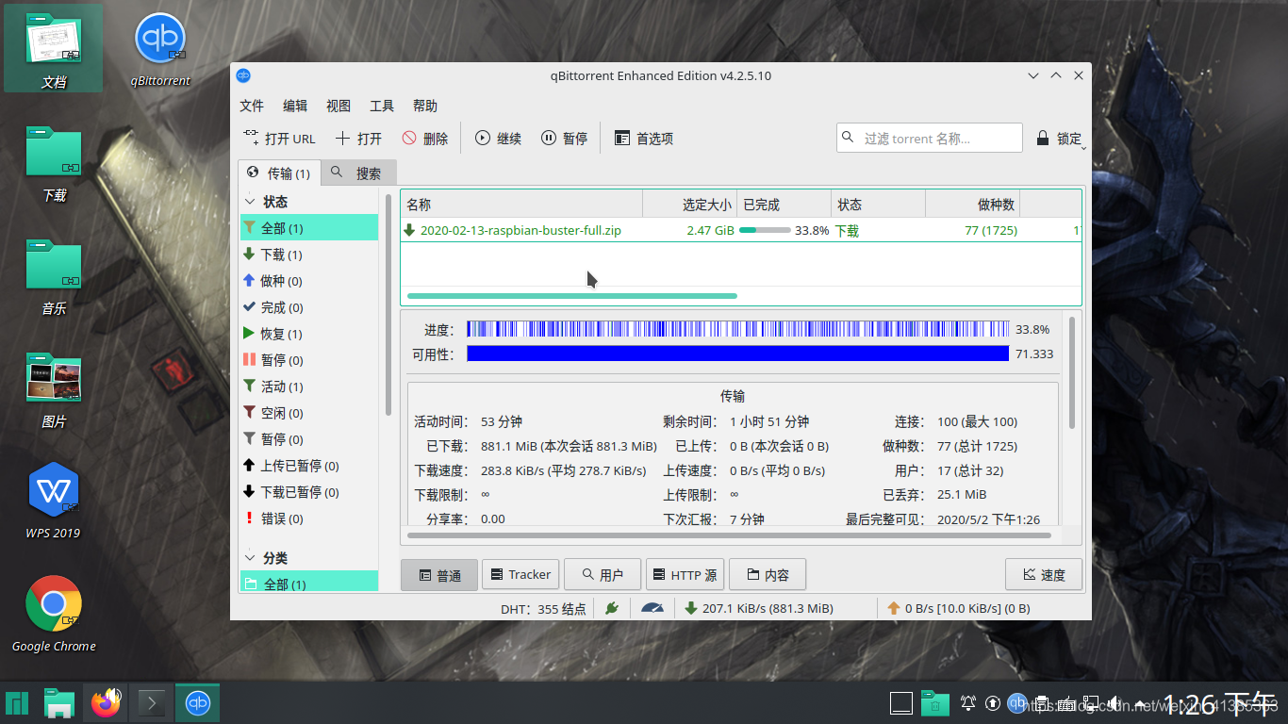Screen dimensions: 1288x724
Task: Select the 全部 (1) status filter
Action: click(x=309, y=228)
